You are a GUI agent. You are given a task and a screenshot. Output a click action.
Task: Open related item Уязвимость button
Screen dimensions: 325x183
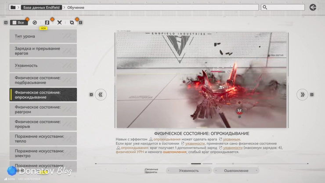click(x=189, y=171)
